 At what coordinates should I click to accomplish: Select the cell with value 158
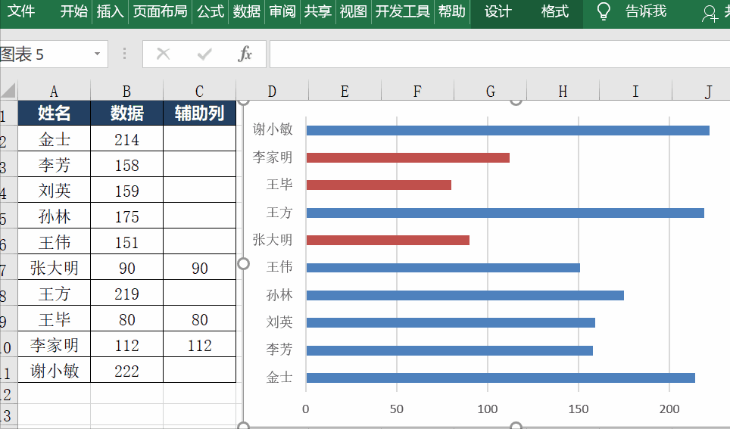click(126, 164)
